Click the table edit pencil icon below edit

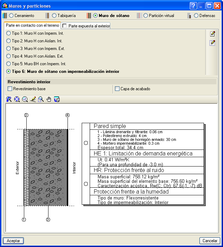pos(213,43)
